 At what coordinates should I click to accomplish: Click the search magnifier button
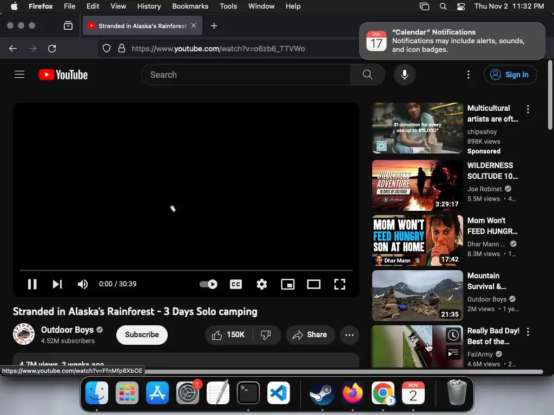pos(368,75)
